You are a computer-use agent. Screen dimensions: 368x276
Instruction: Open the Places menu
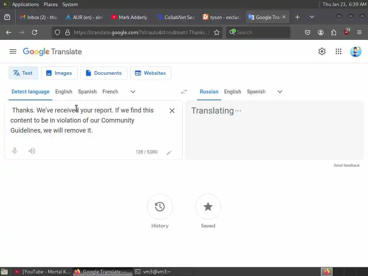click(x=51, y=4)
